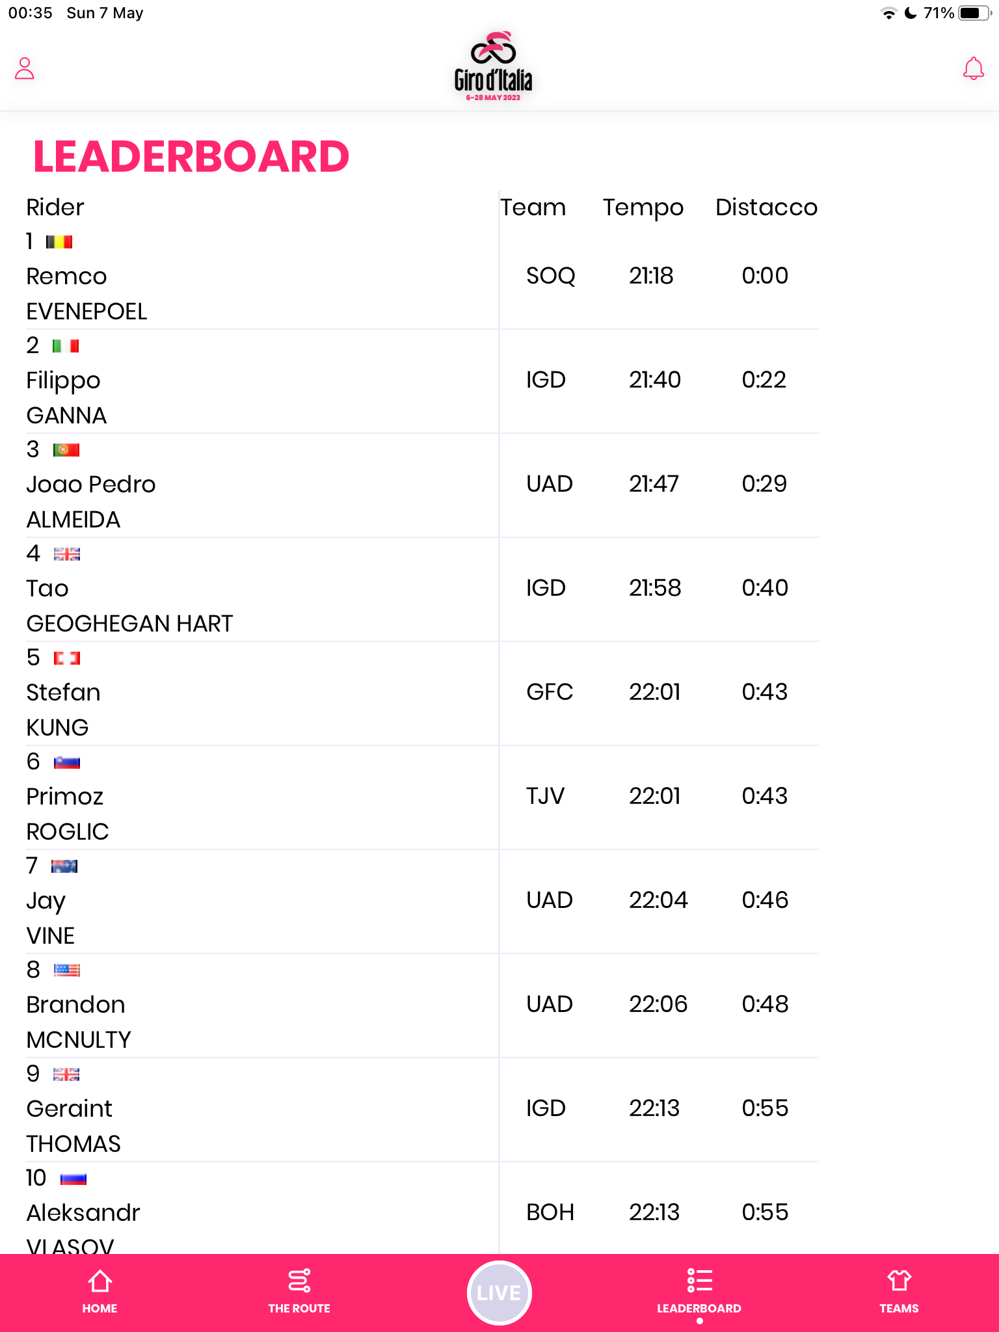Select Geraint THOMAS in the leaderboard
Image resolution: width=999 pixels, height=1332 pixels.
point(73,1126)
